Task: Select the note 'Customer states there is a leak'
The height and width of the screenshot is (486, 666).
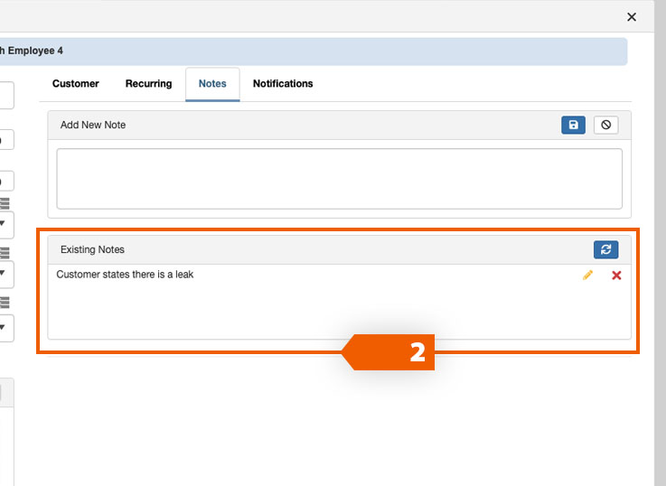Action: [125, 275]
